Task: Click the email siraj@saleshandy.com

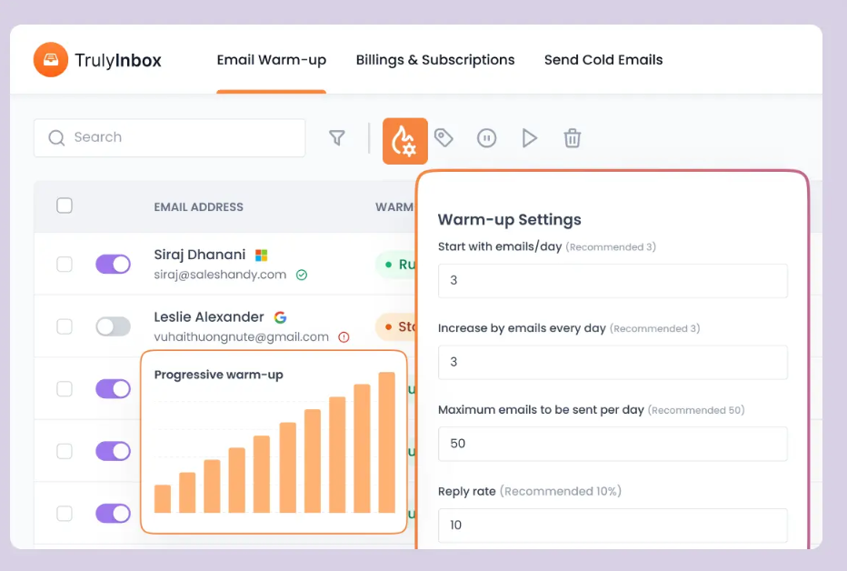Action: [x=220, y=275]
